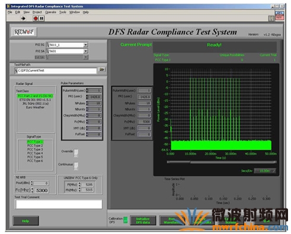Open the Operate menu

(x=50, y=12)
